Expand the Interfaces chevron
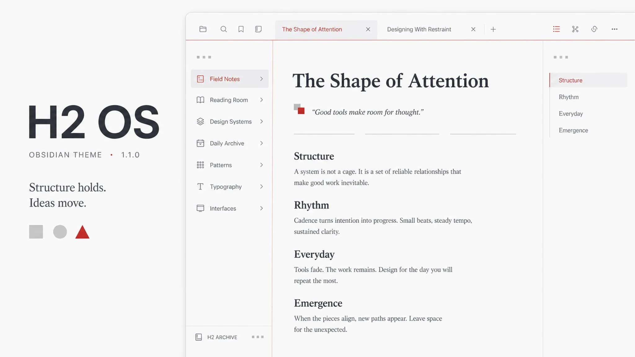Image resolution: width=635 pixels, height=357 pixels. click(x=261, y=208)
